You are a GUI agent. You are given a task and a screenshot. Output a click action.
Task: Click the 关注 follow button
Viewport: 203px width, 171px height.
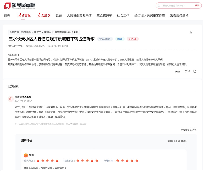click(x=177, y=71)
